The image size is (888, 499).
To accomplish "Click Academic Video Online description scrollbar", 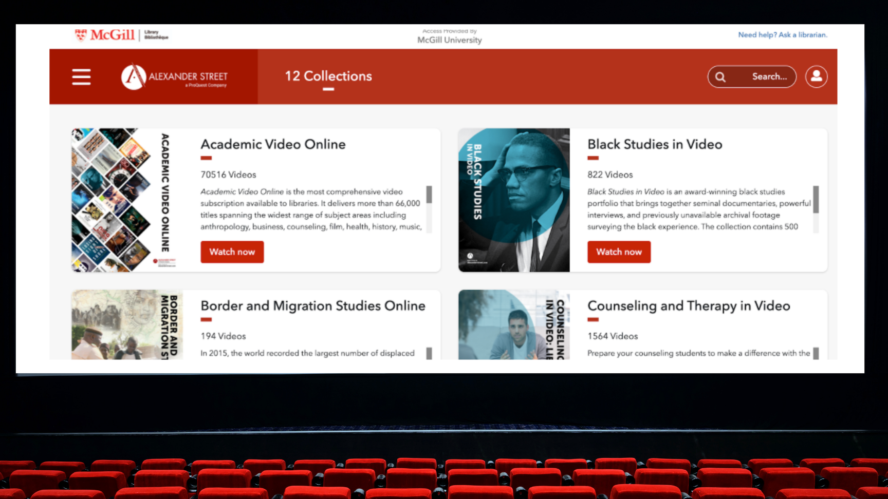I will tap(429, 194).
